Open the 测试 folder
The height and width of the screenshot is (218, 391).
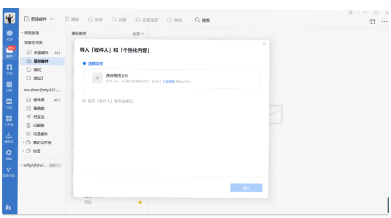click(43, 70)
